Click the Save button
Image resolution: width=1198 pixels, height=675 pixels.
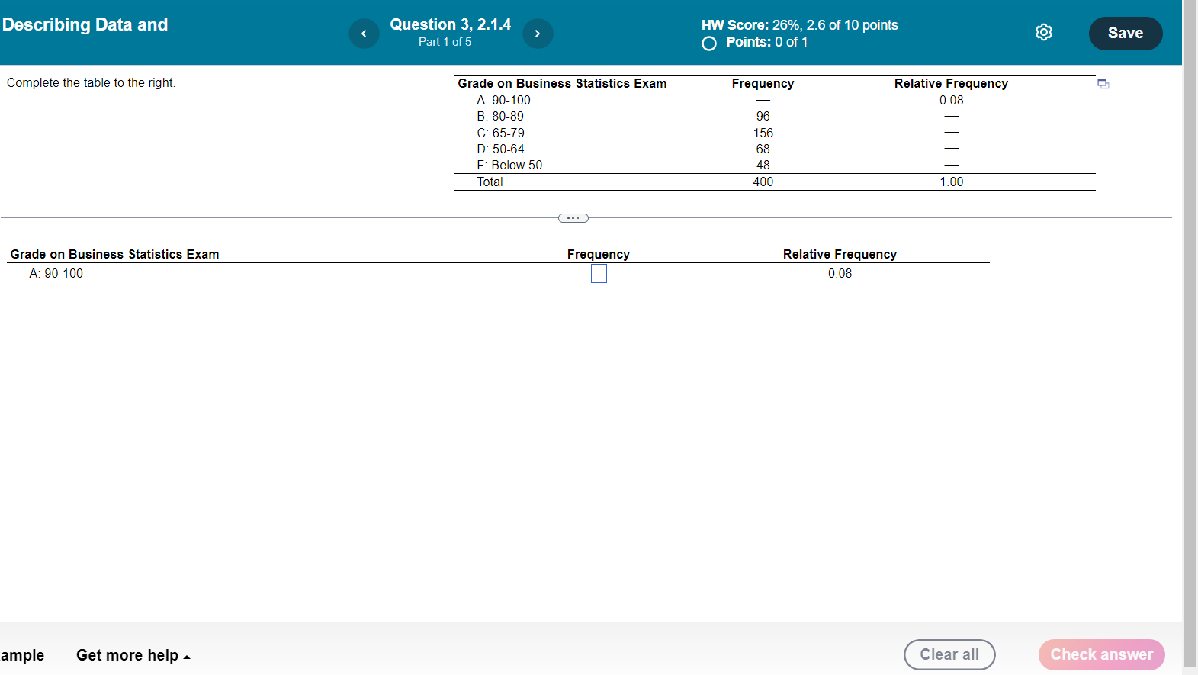click(x=1126, y=34)
